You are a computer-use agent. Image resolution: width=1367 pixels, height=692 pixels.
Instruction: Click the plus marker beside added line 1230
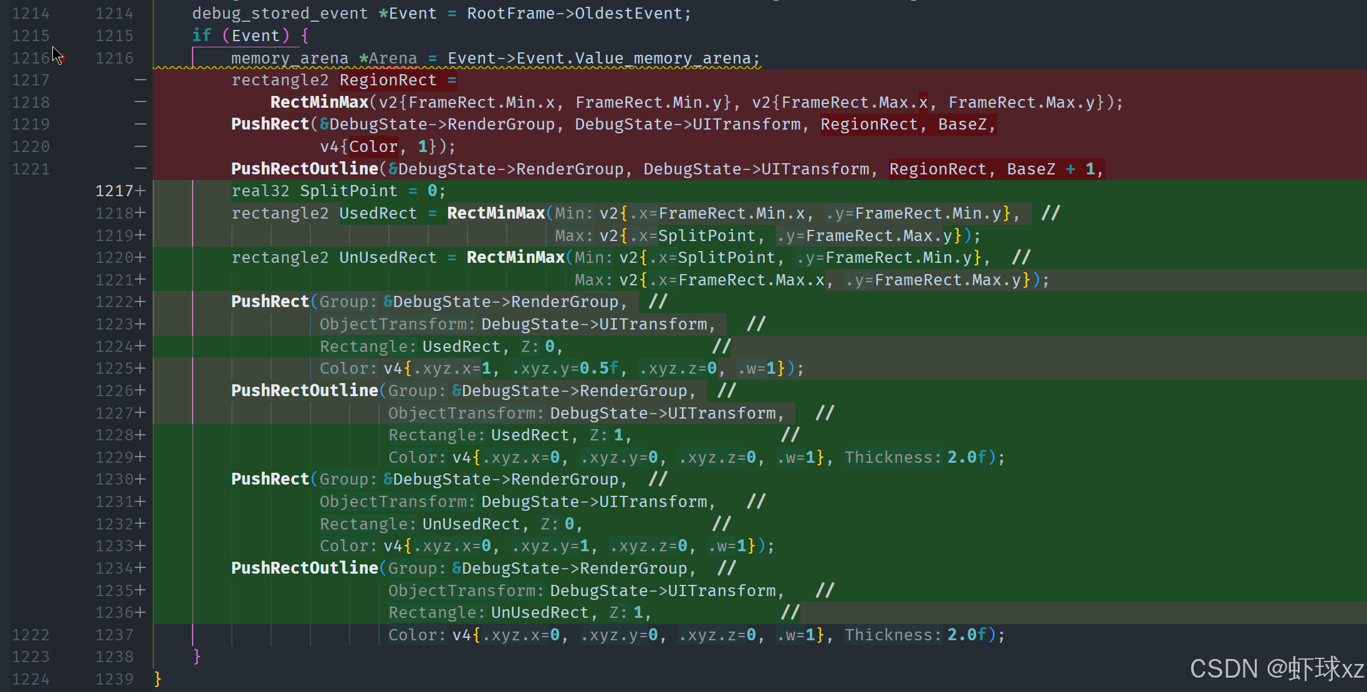click(140, 479)
